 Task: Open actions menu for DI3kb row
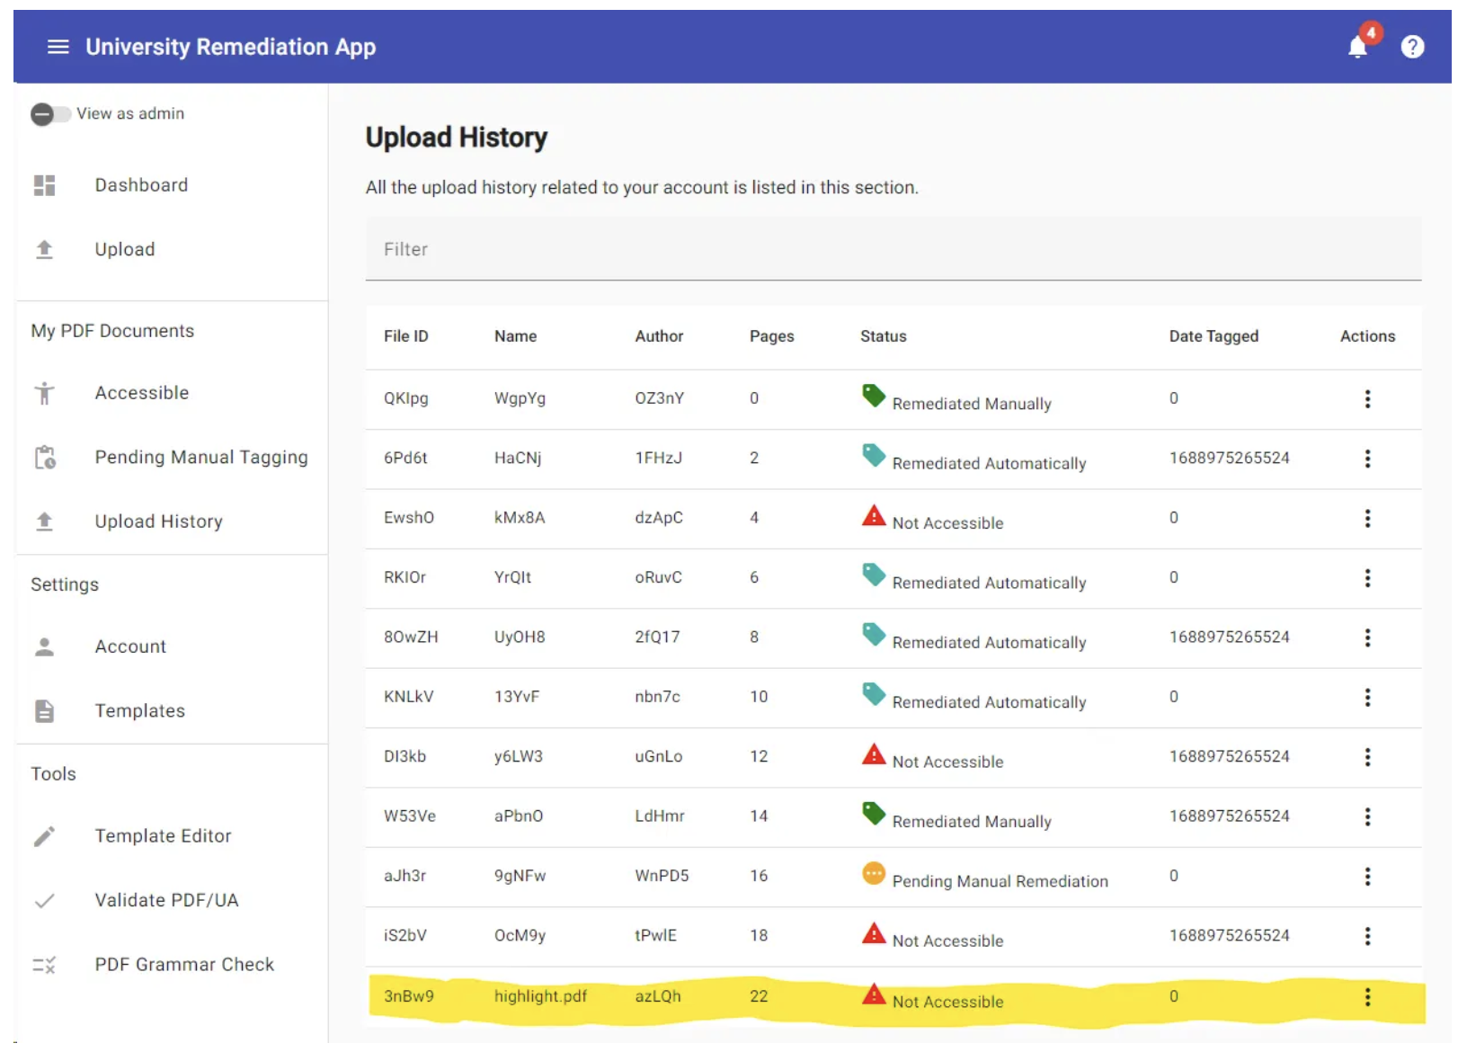coord(1367,757)
